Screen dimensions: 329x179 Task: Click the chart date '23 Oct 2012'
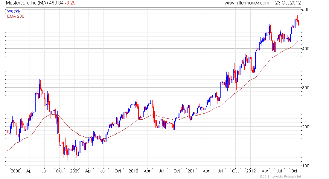point(288,3)
